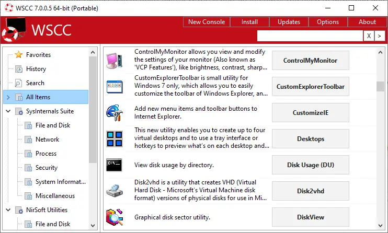This screenshot has width=388, height=233.
Task: Open the Options menu
Action: pyautogui.click(x=328, y=22)
